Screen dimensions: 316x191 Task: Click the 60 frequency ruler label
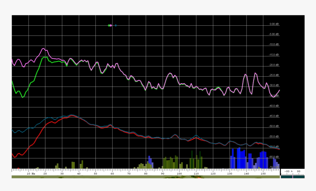112,173
